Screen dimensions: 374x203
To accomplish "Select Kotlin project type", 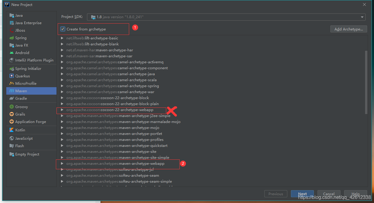I will click(x=31, y=130).
